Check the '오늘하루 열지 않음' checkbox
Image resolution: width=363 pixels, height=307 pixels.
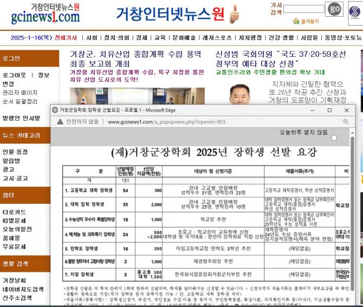tap(334, 138)
